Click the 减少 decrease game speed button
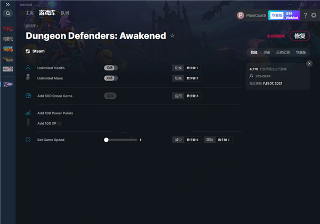 (178, 140)
